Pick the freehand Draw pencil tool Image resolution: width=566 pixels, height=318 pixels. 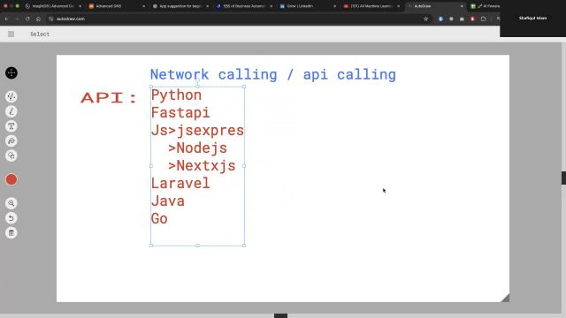click(11, 111)
